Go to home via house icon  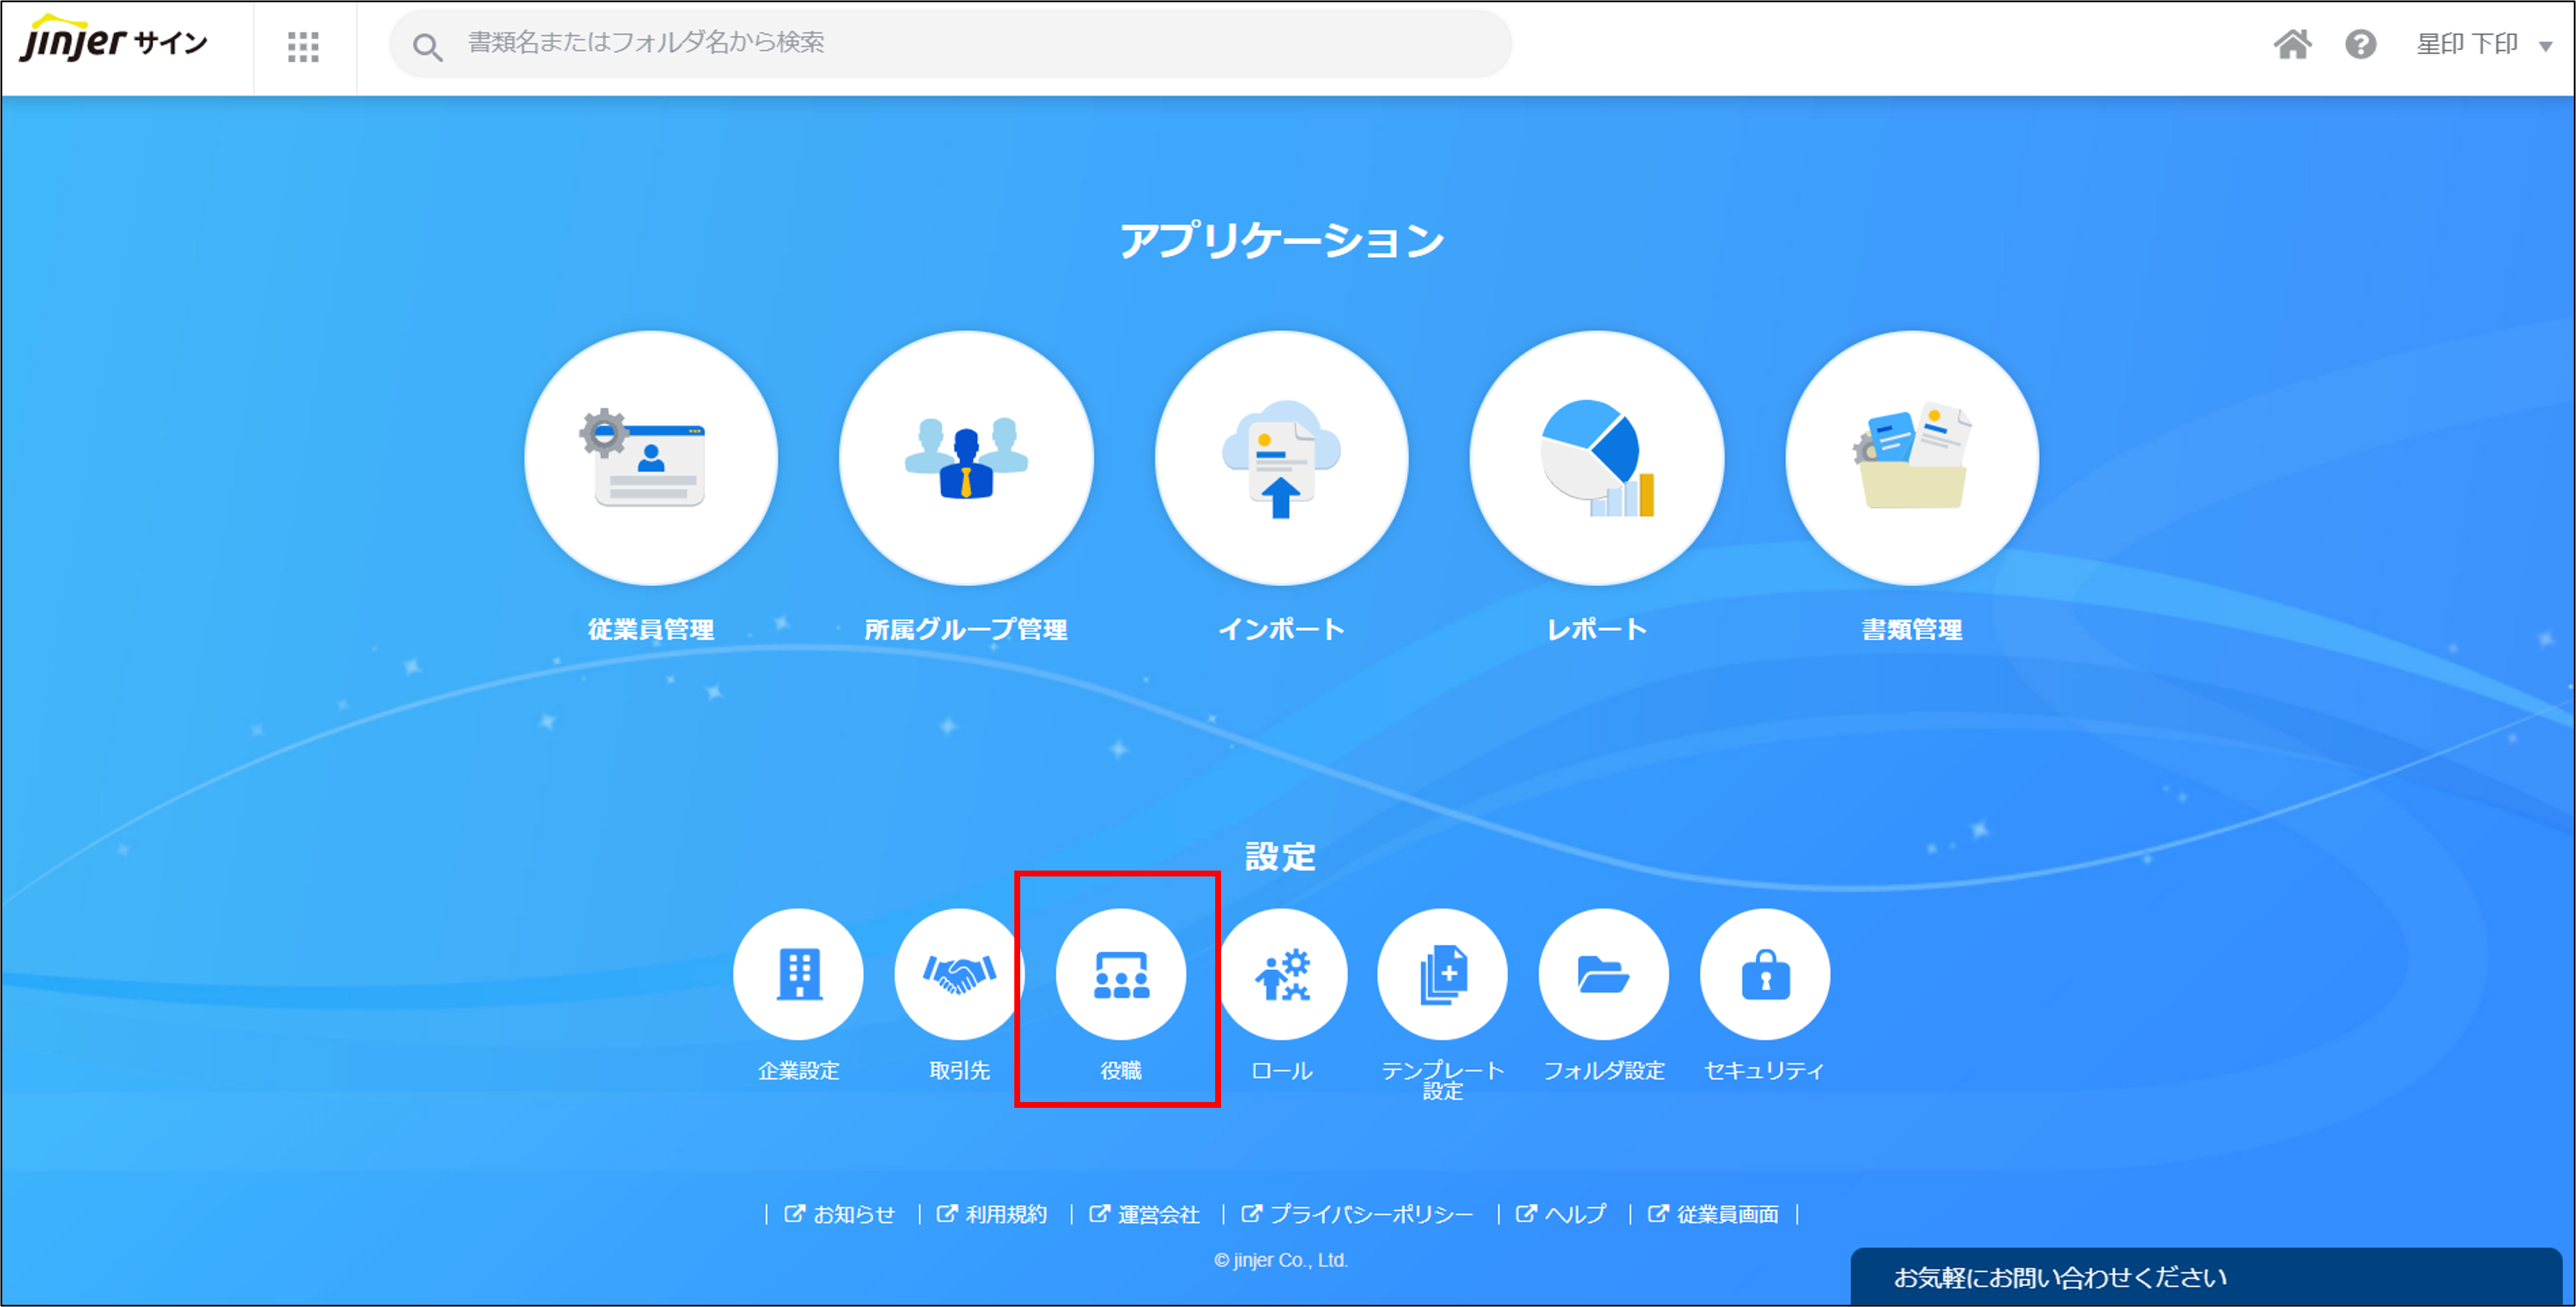point(2292,45)
